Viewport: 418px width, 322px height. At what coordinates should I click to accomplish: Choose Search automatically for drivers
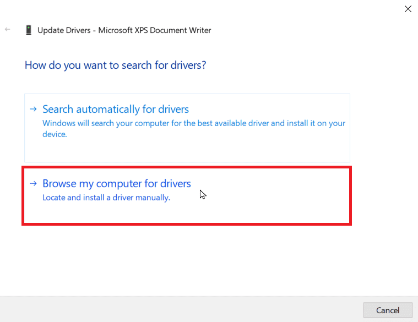(x=187, y=128)
